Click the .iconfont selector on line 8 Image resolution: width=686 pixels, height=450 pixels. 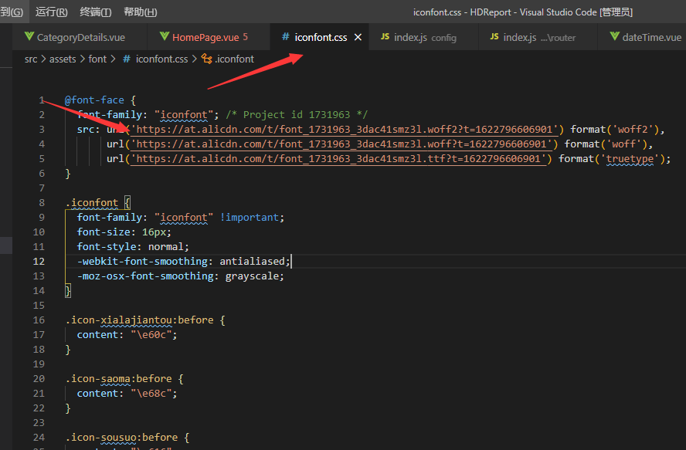92,202
